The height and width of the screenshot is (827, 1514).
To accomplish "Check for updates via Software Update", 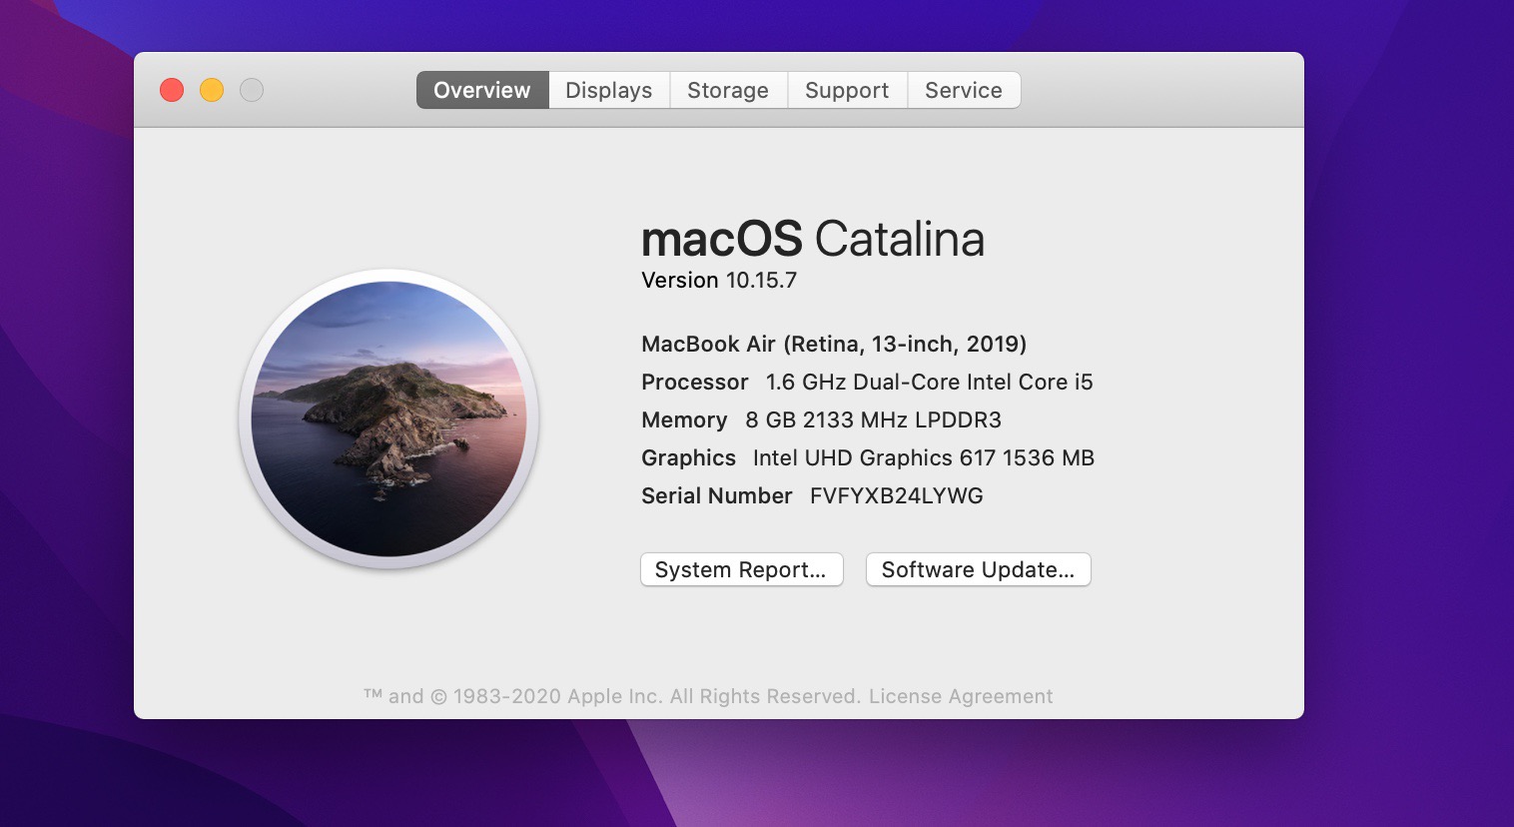I will tap(978, 569).
